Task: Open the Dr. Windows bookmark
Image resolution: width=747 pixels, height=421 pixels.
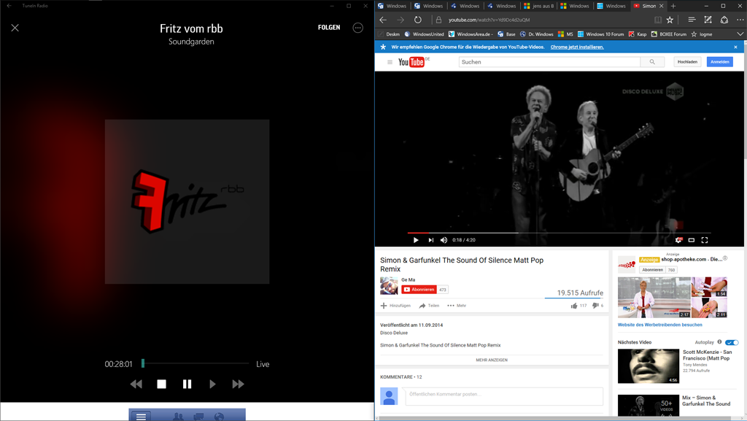Action: 536,34
